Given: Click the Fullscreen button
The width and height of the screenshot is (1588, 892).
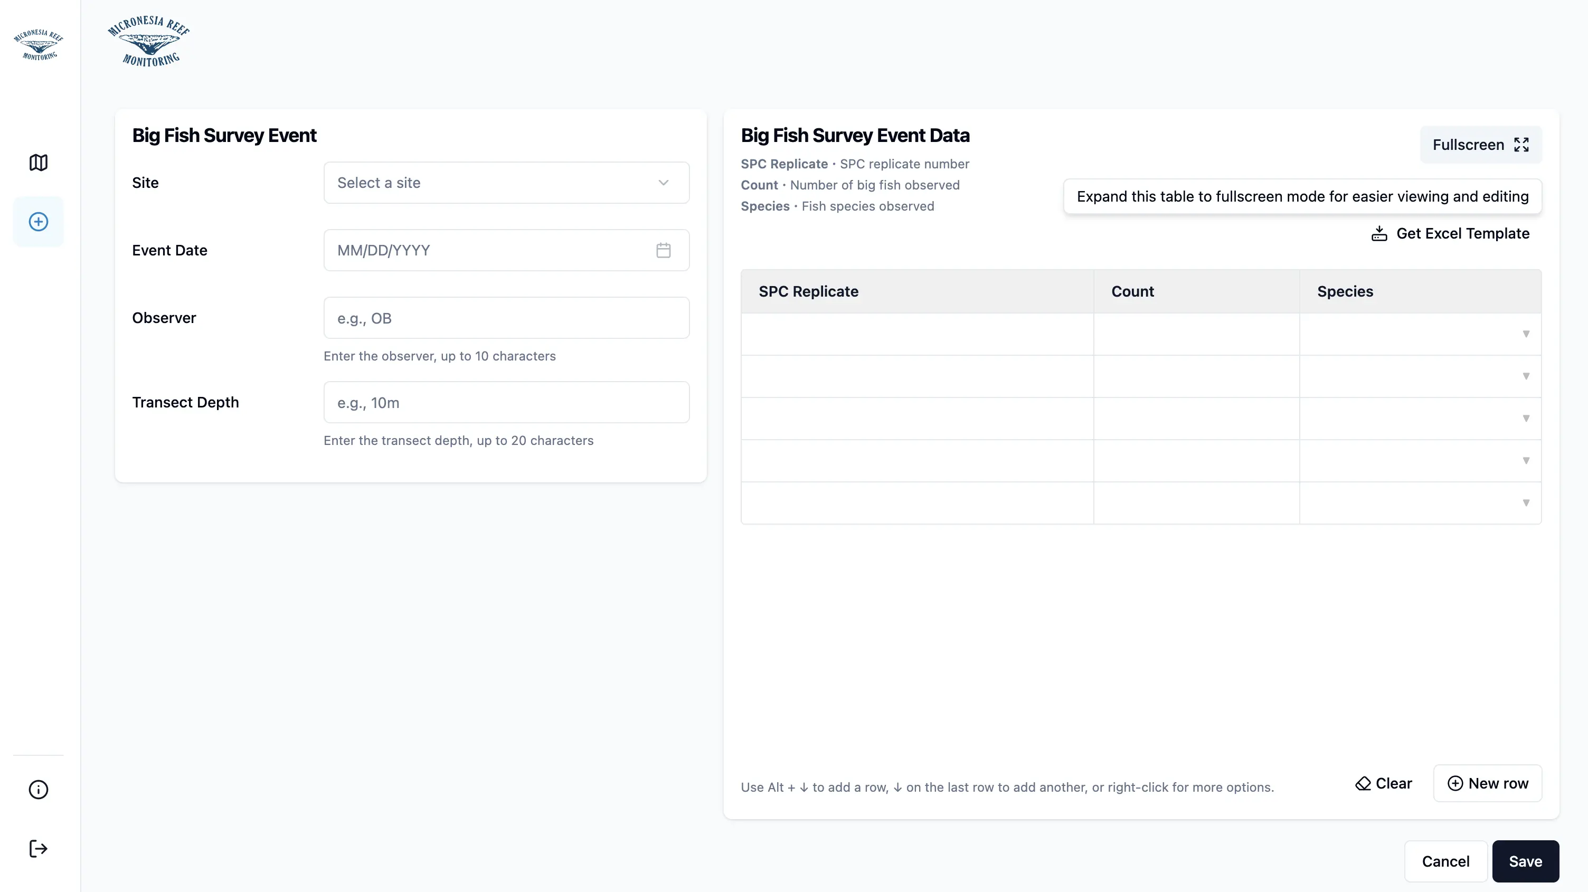Looking at the screenshot, I should pos(1481,145).
